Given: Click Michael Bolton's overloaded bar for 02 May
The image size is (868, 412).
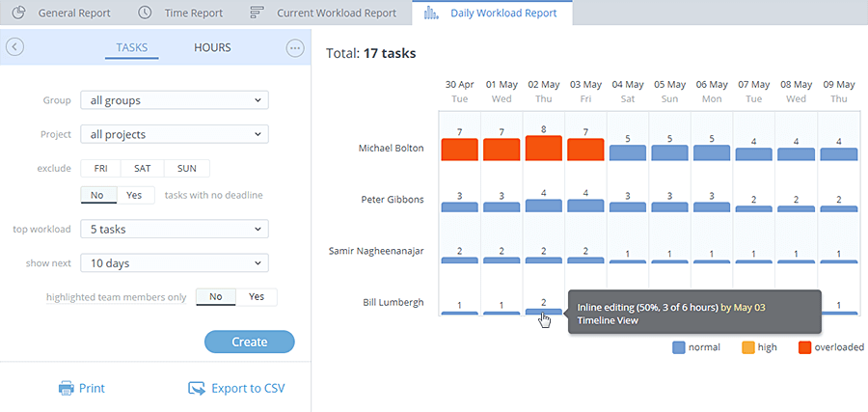Looking at the screenshot, I should click(x=544, y=148).
